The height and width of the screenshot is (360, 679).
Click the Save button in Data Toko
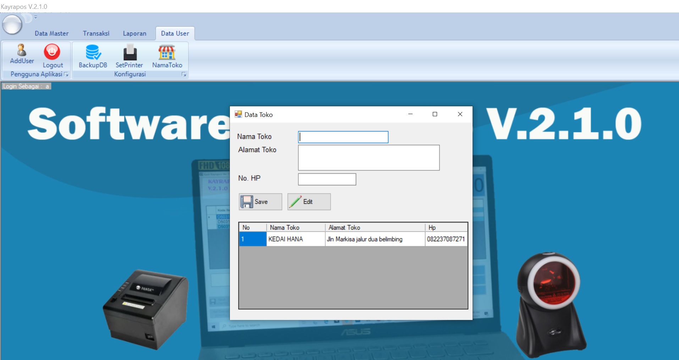click(x=260, y=202)
